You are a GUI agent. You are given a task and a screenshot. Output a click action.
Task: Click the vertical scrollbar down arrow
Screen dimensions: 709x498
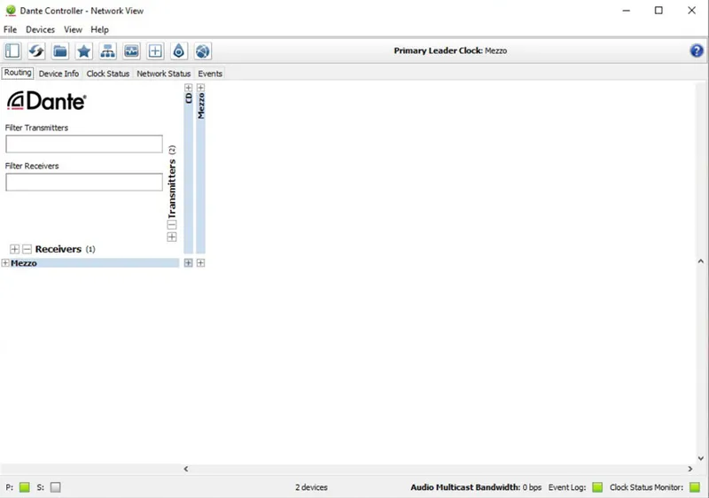(701, 458)
